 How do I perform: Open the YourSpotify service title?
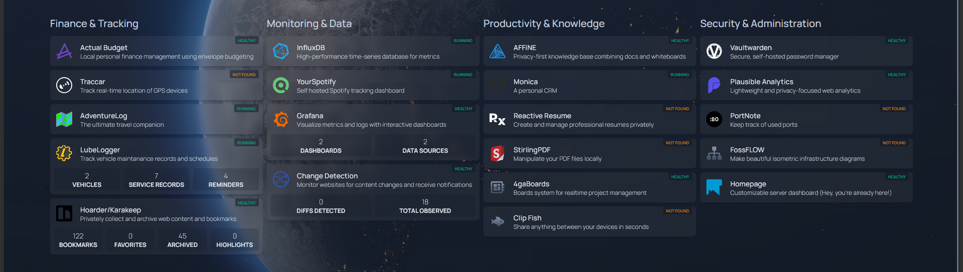316,82
